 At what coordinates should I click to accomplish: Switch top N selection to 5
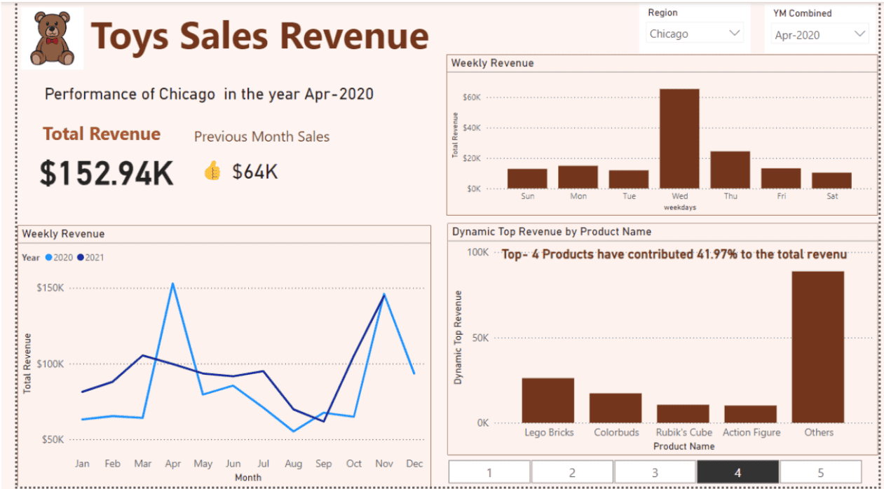click(x=820, y=472)
